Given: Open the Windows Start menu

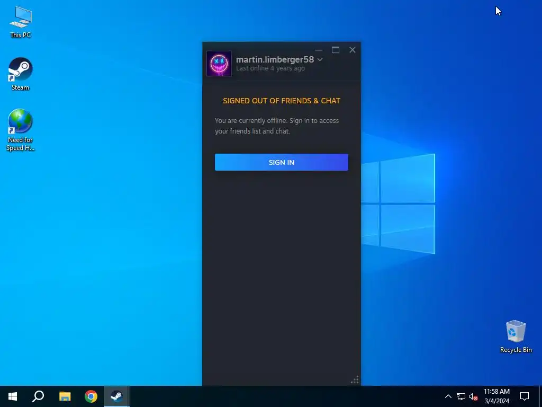Looking at the screenshot, I should tap(13, 396).
